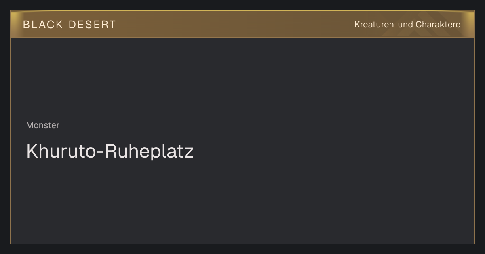Click the word Charaktere in the header
This screenshot has width=485, height=254.
point(438,25)
